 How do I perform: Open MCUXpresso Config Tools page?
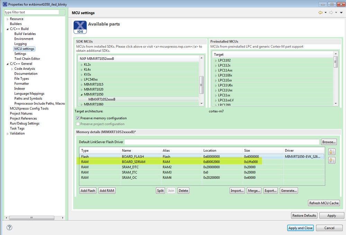point(29,109)
